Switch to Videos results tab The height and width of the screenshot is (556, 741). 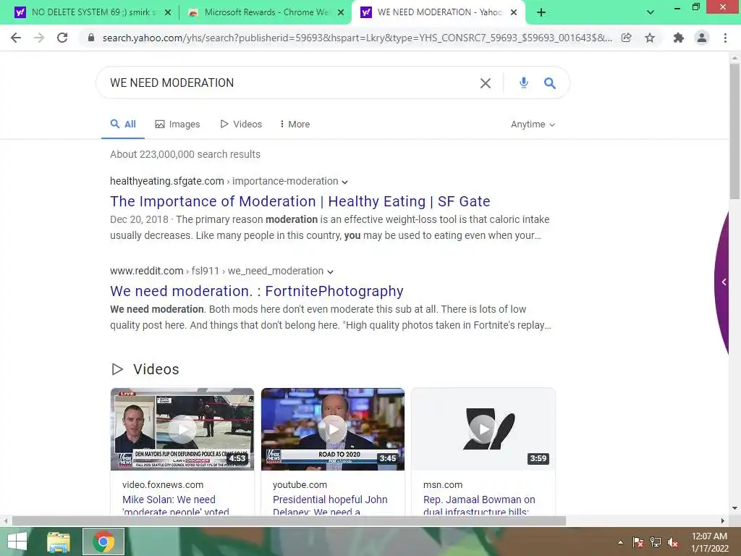click(x=241, y=125)
